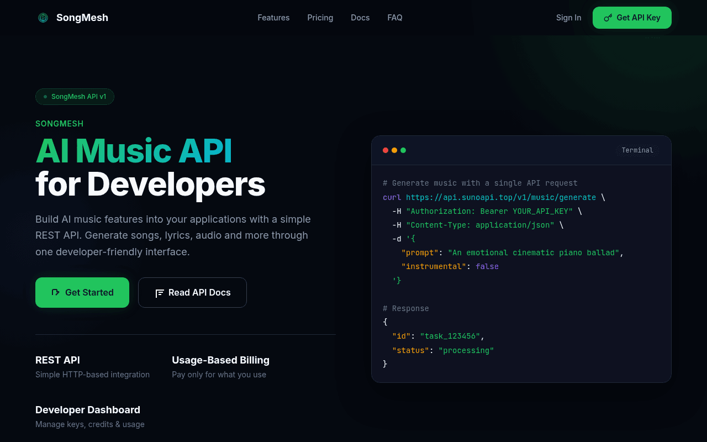Click the docs icon in Read API Docs

tap(160, 293)
